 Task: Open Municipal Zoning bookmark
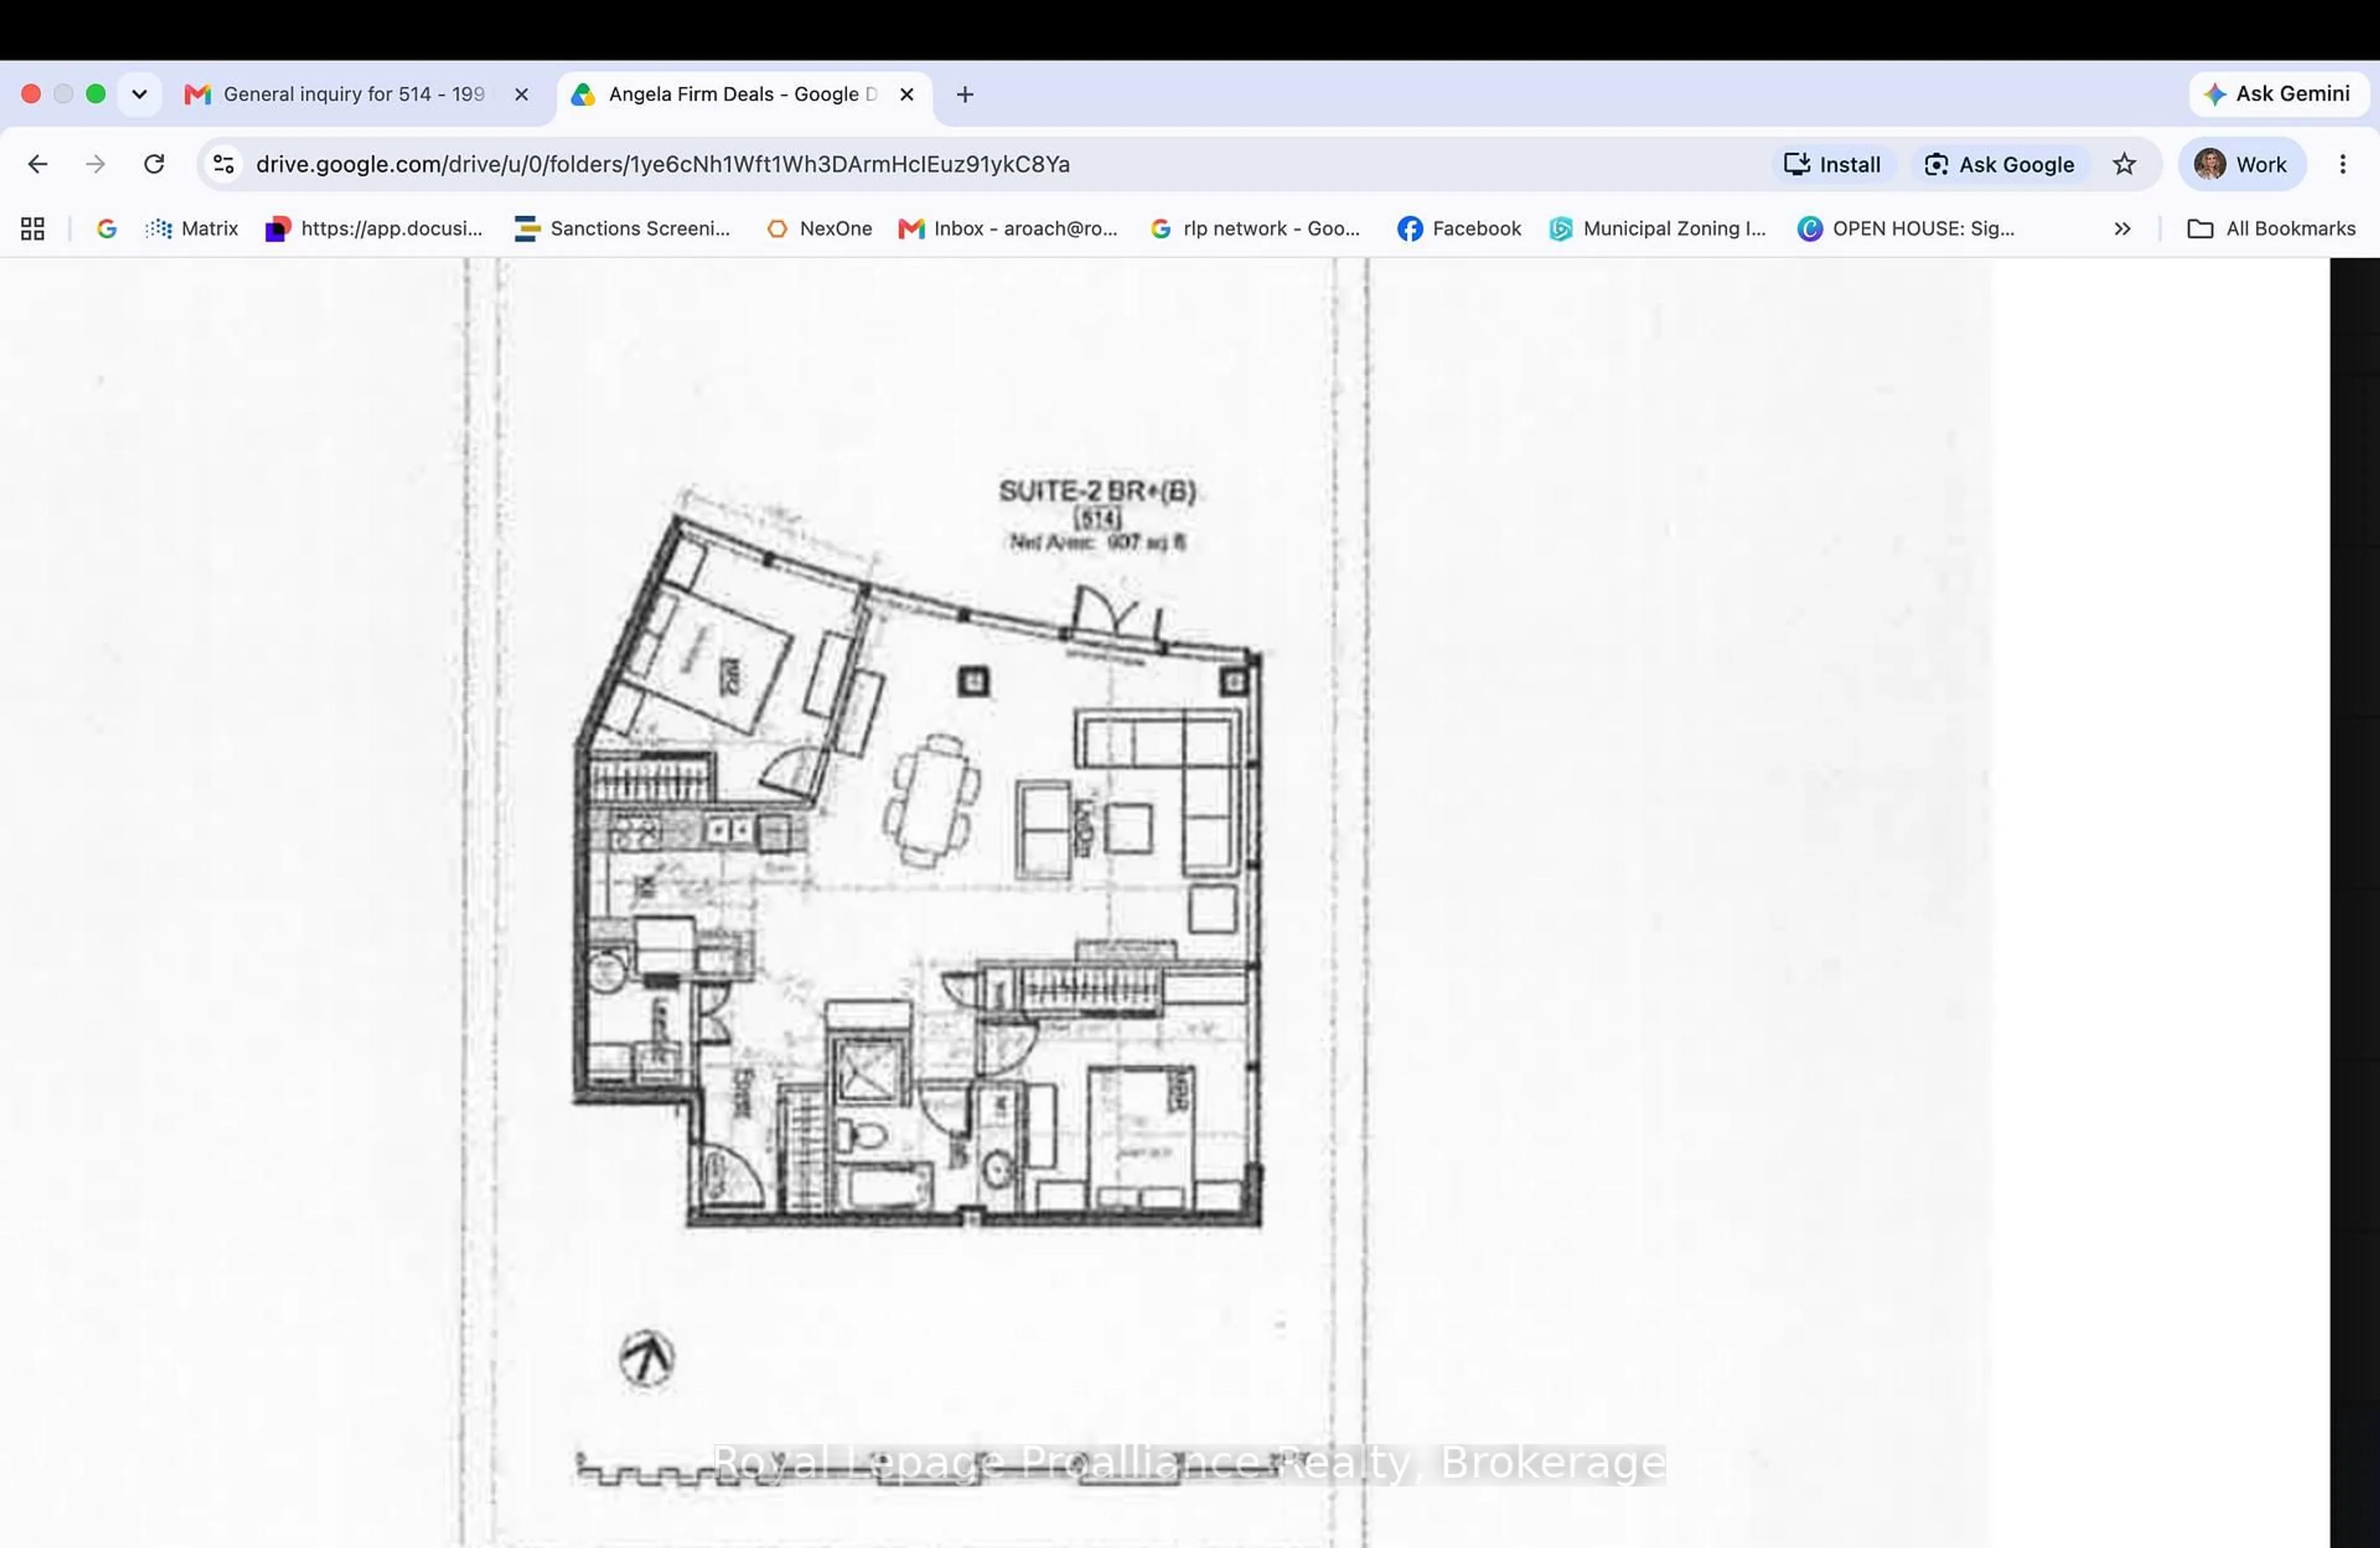coord(1658,229)
